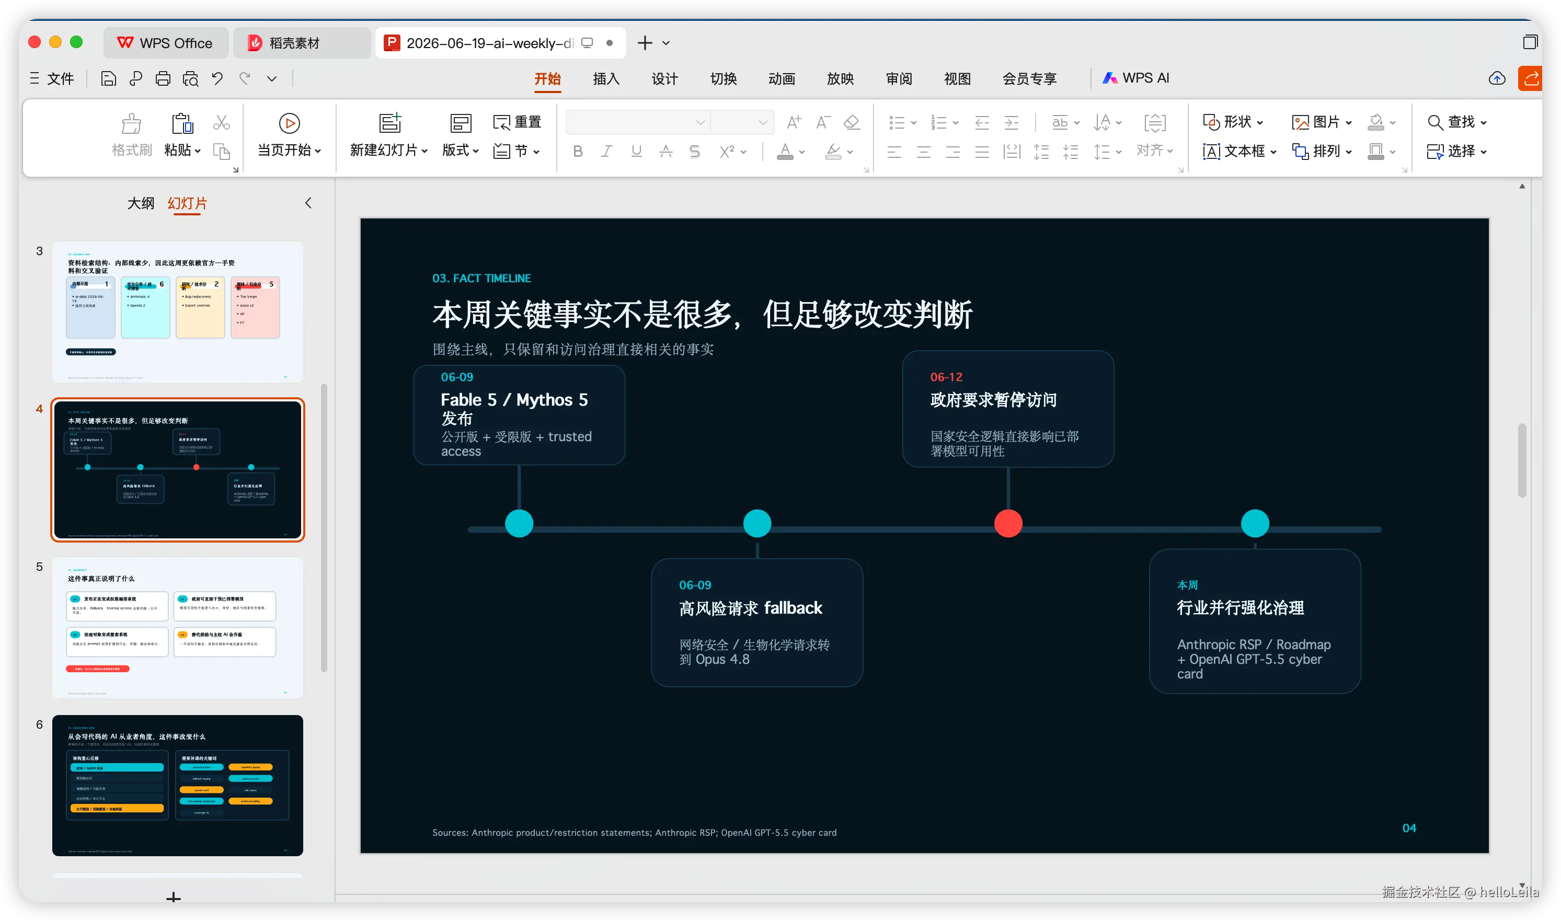Image resolution: width=1561 pixels, height=921 pixels.
Task: Toggle Strikethrough formatting
Action: click(666, 152)
